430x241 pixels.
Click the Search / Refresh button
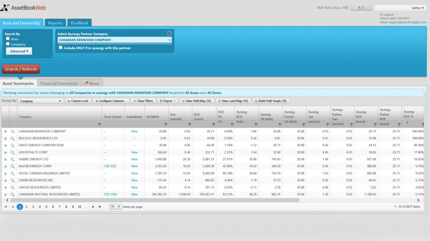(x=21, y=69)
